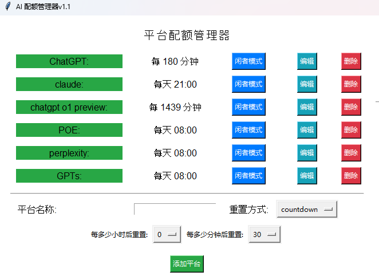
Task: Click the 每天 21:00 schedule text
Action: tap(175, 84)
